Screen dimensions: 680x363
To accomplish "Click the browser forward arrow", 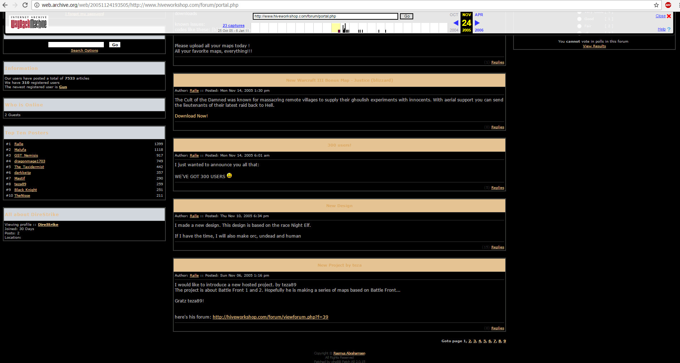I will 15,5.
